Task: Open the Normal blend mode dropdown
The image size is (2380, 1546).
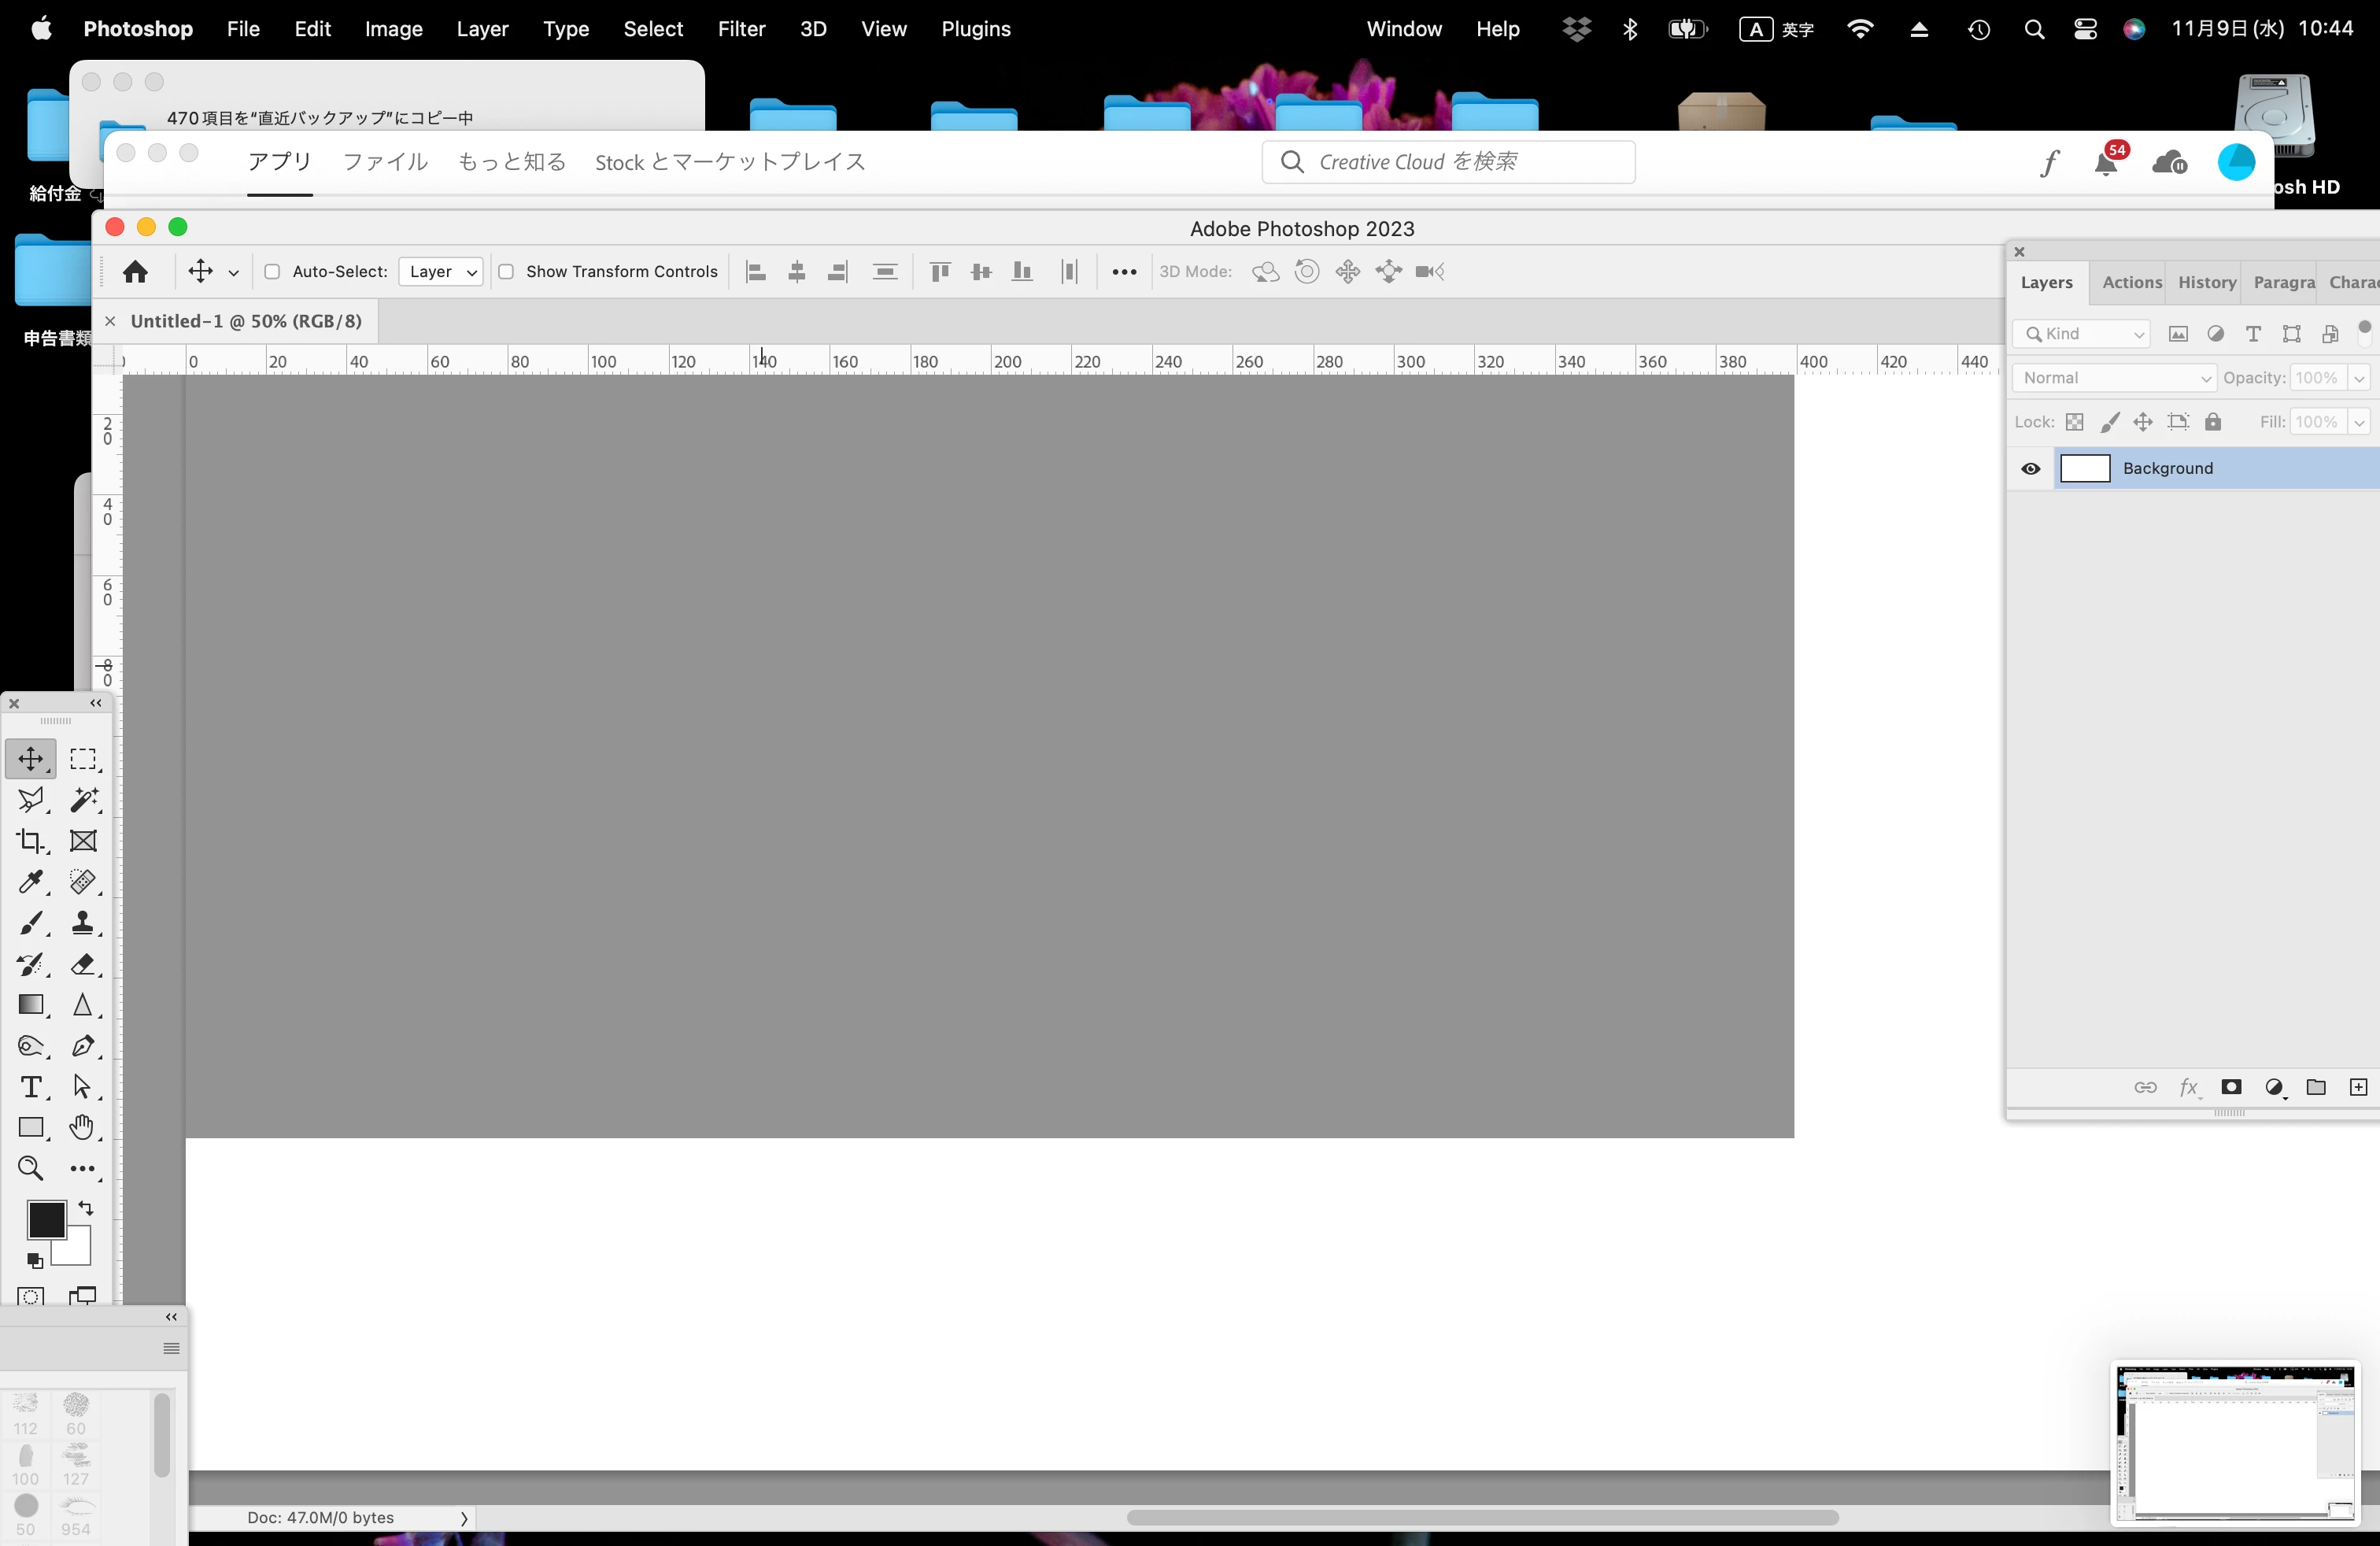Action: tap(2114, 378)
